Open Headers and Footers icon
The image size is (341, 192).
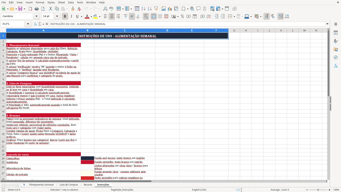[x=205, y=9]
